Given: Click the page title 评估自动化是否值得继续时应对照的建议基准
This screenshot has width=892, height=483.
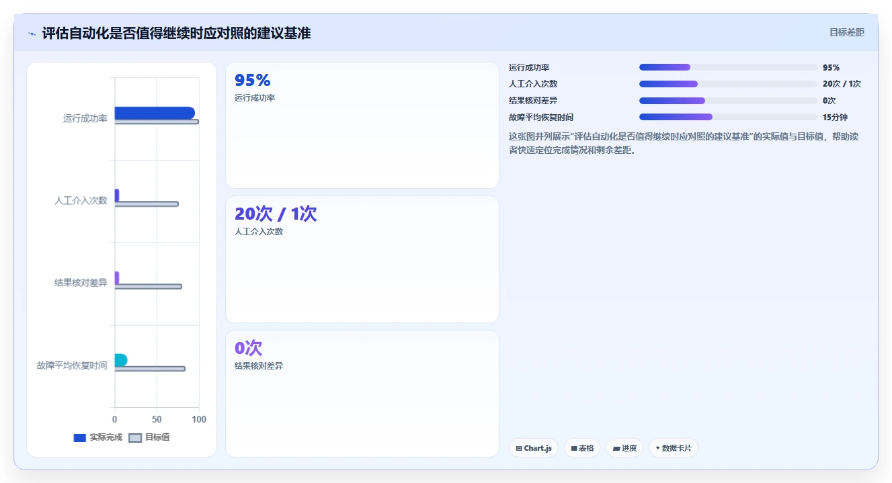Looking at the screenshot, I should coord(176,33).
